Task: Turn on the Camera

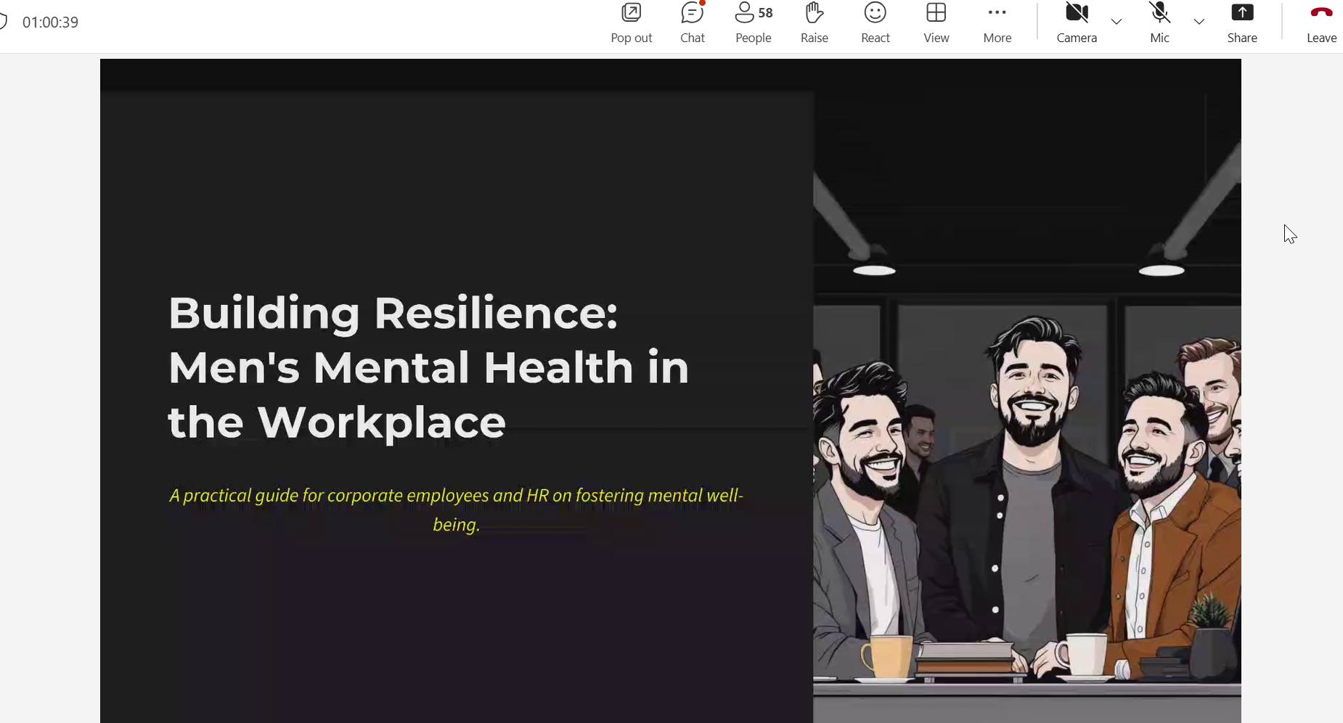Action: [1076, 23]
